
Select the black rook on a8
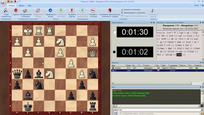93,106
